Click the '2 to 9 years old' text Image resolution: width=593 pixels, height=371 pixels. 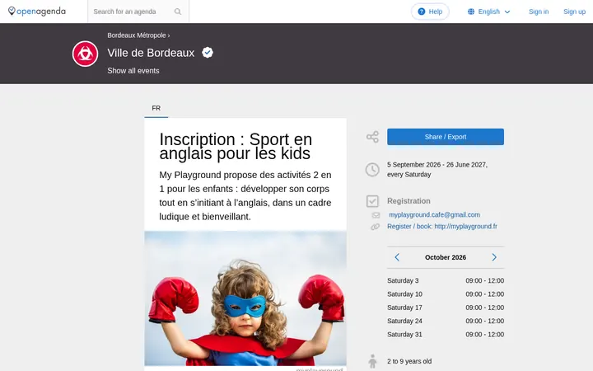point(409,361)
